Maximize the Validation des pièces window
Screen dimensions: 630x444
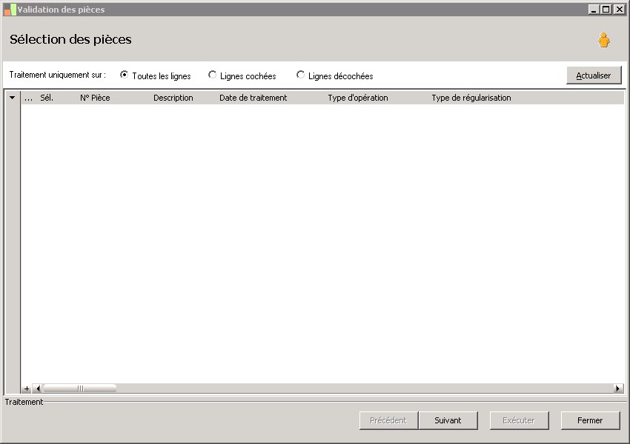[x=606, y=9]
